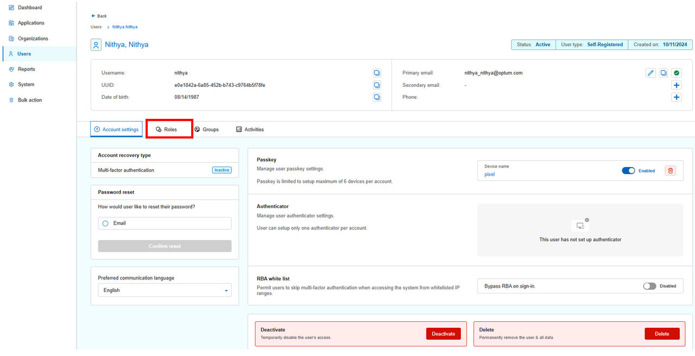Open System in the sidebar
The height and width of the screenshot is (356, 695).
point(26,85)
